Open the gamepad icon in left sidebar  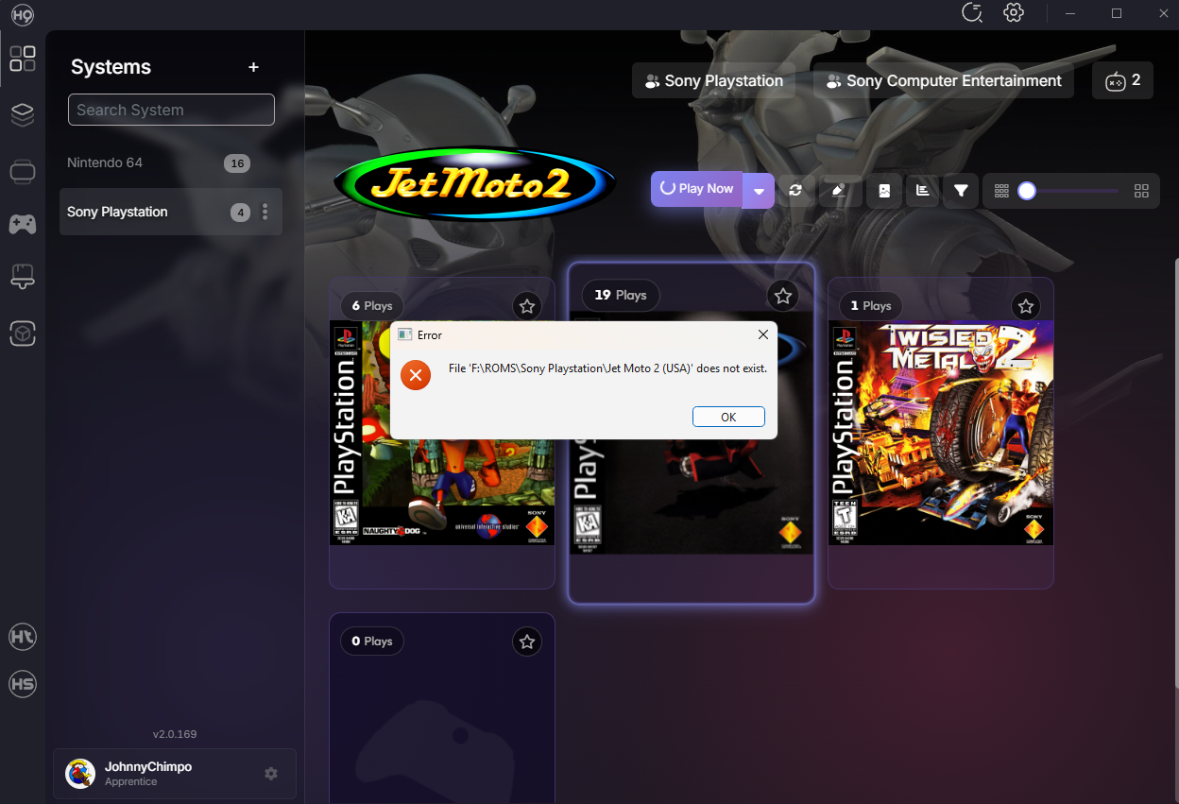coord(23,224)
